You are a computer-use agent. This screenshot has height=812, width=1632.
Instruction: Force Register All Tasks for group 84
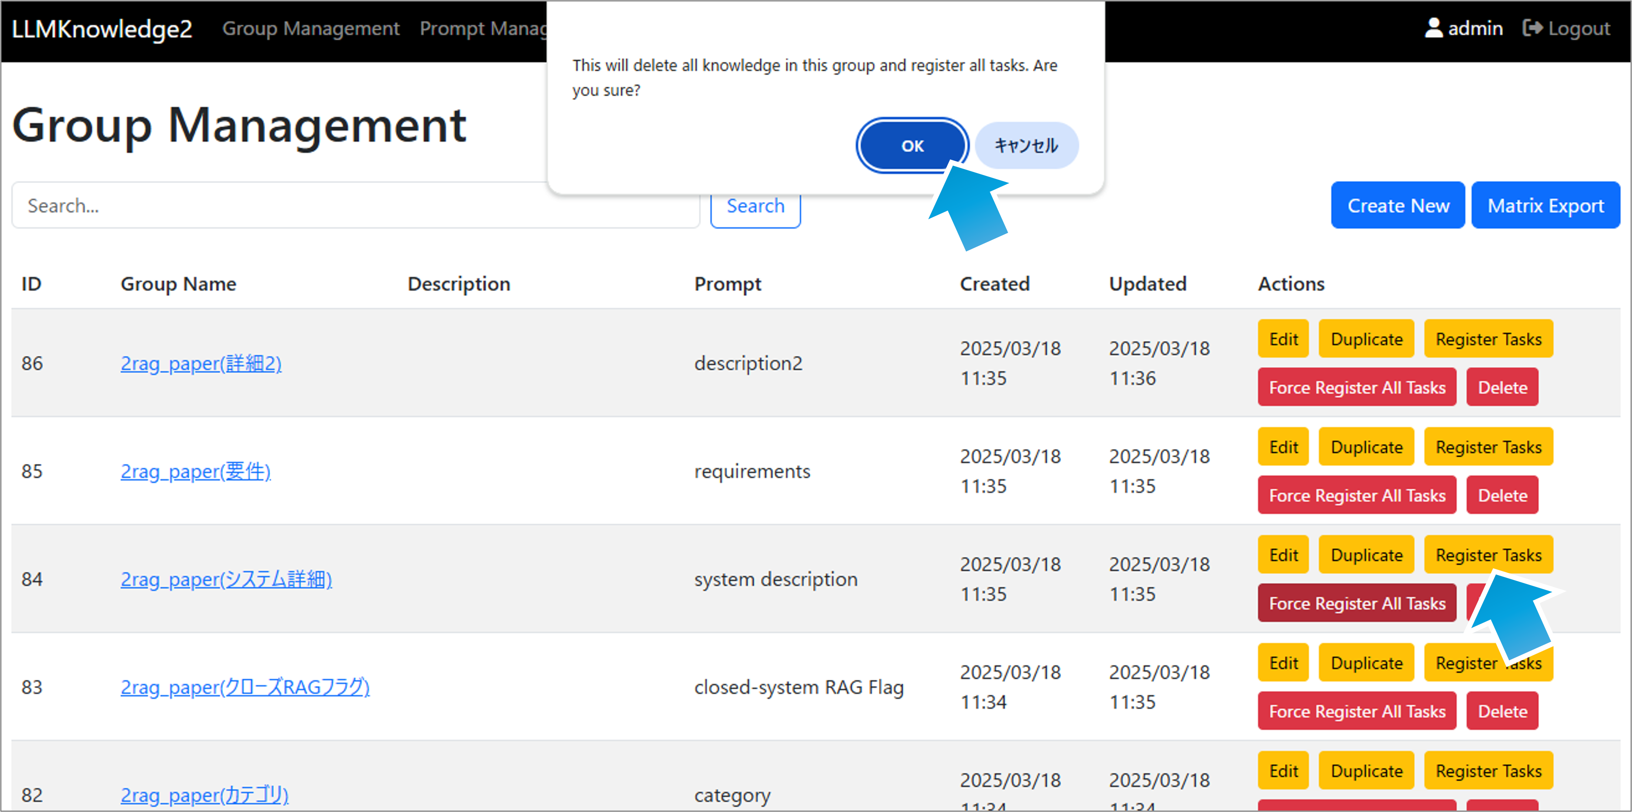pos(1357,604)
